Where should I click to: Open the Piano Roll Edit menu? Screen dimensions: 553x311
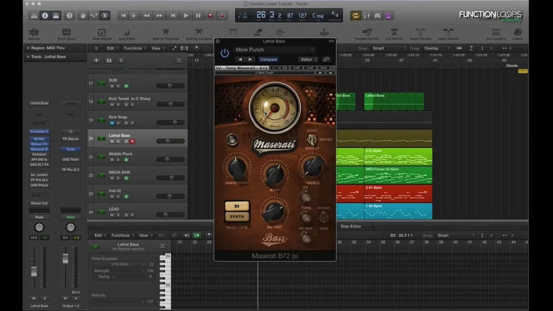100,235
